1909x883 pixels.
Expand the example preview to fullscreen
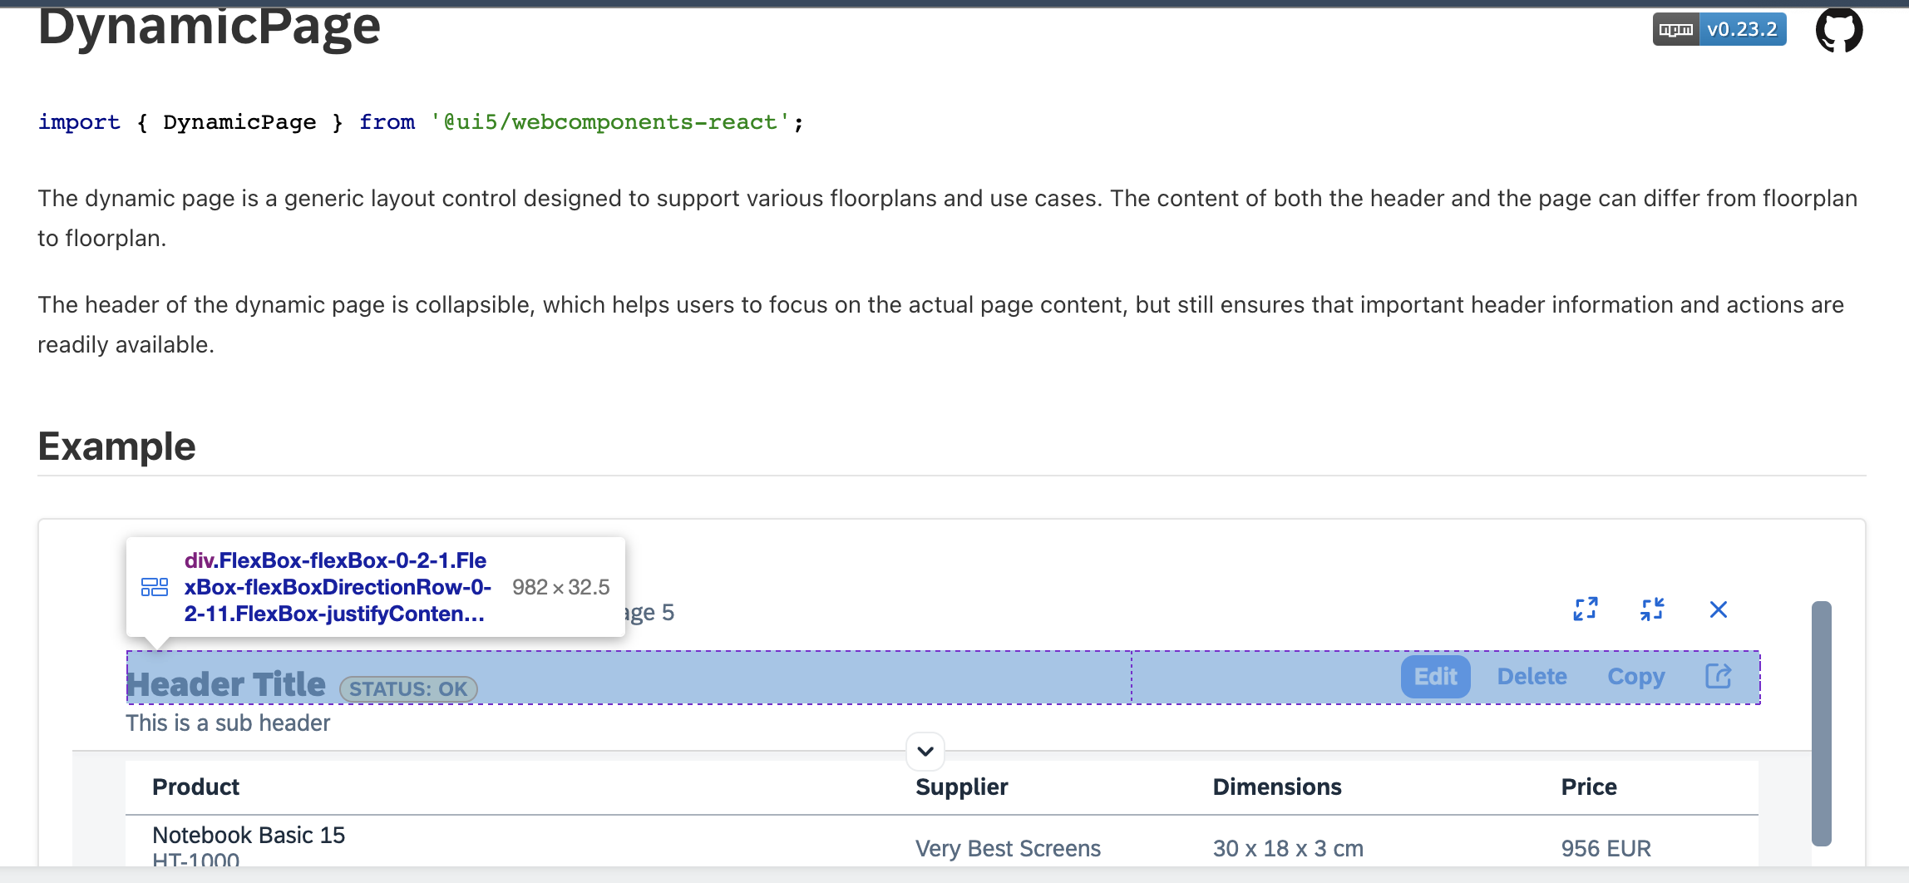1586,609
